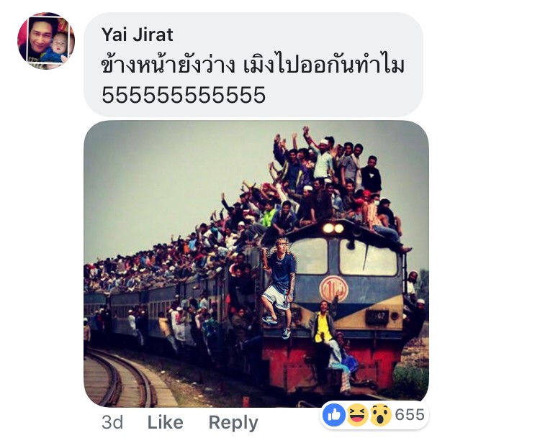Click the round red emblem on the locomotive
Viewport: 540px width, 443px height.
click(333, 288)
